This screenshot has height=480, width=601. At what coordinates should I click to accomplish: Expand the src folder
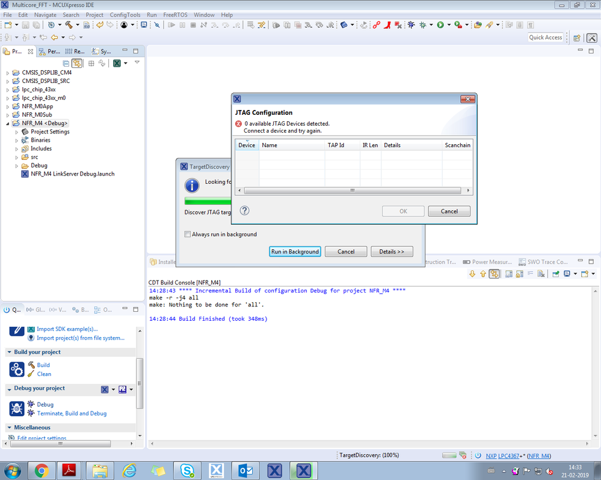point(16,157)
